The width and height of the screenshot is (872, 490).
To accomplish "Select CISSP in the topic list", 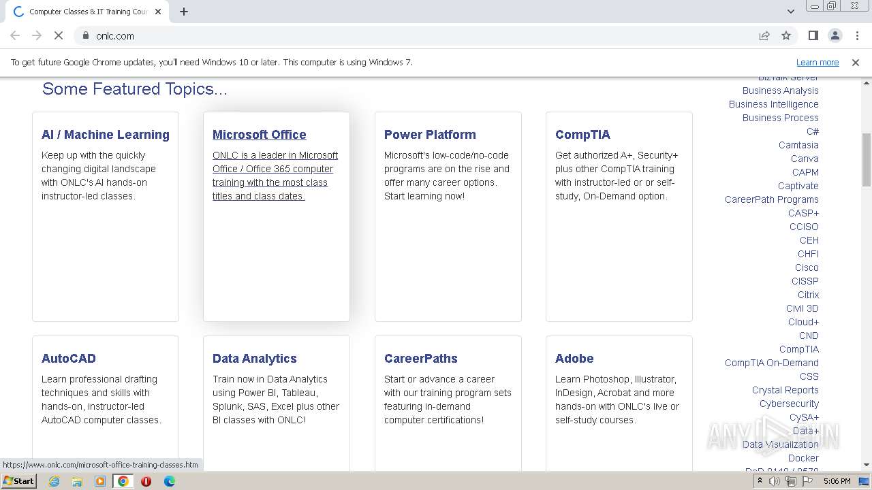I will pyautogui.click(x=805, y=281).
